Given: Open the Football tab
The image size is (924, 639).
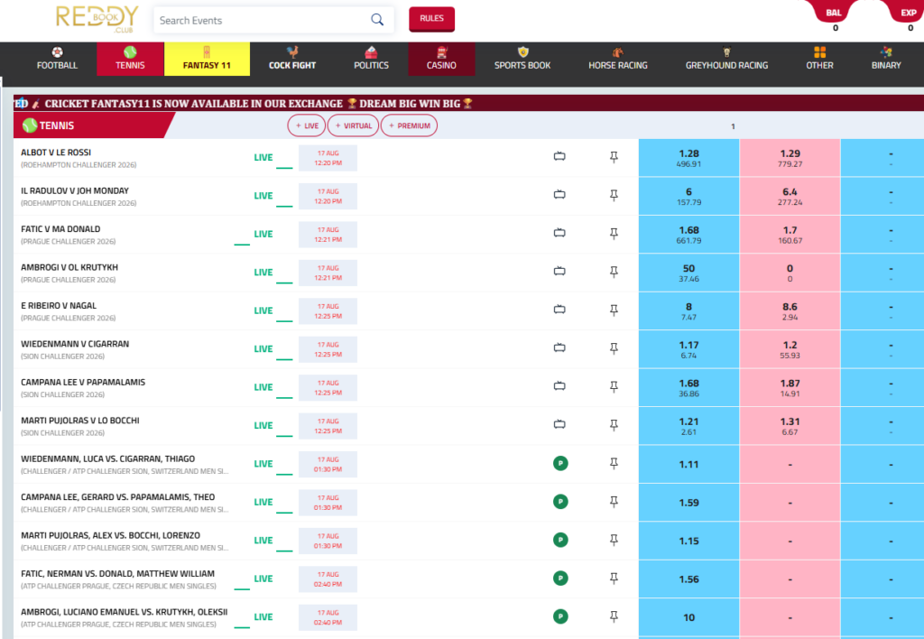Looking at the screenshot, I should (57, 59).
